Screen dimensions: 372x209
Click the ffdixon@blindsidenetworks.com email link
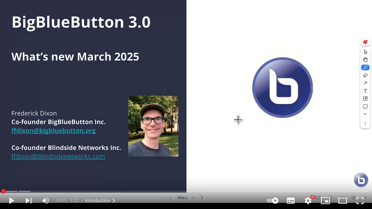tap(58, 156)
